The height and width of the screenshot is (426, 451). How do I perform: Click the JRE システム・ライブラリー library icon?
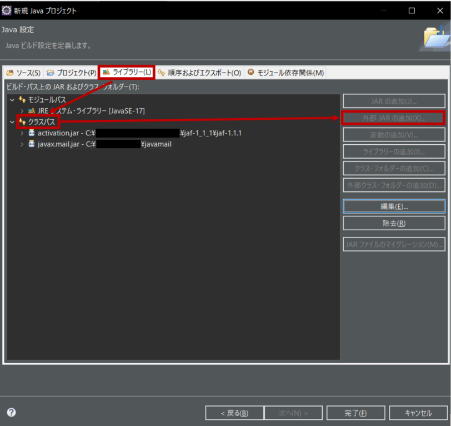click(x=32, y=111)
